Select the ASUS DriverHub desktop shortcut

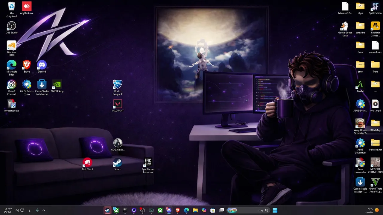(360, 146)
